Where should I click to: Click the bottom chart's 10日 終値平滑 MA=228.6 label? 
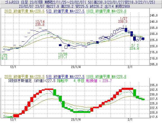(106, 77)
